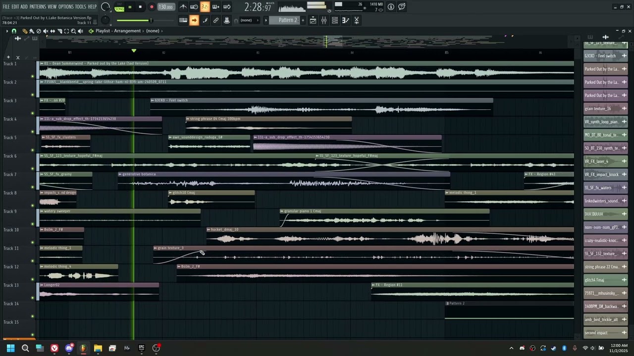
Task: Select the playlist zoom tool
Action: 73,31
